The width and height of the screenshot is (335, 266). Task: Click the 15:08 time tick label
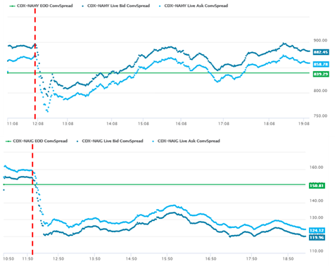coord(144,124)
